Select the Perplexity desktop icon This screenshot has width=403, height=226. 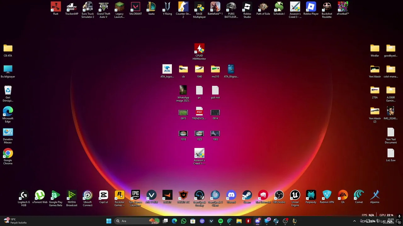311,197
